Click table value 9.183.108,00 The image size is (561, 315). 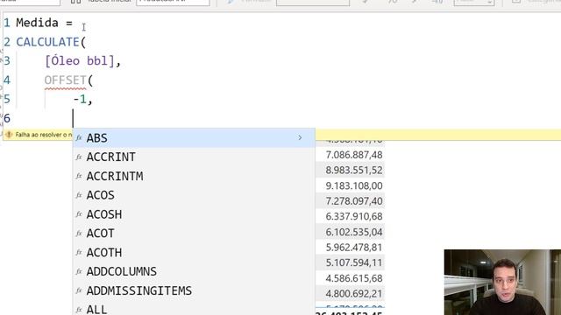[x=354, y=185]
